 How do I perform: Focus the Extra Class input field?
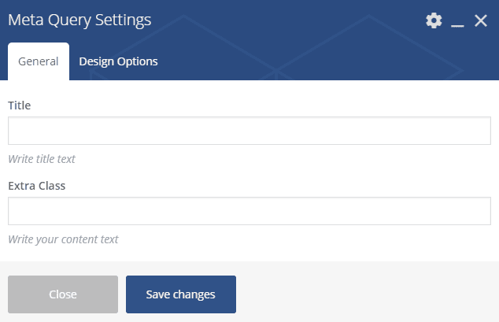[x=249, y=211]
